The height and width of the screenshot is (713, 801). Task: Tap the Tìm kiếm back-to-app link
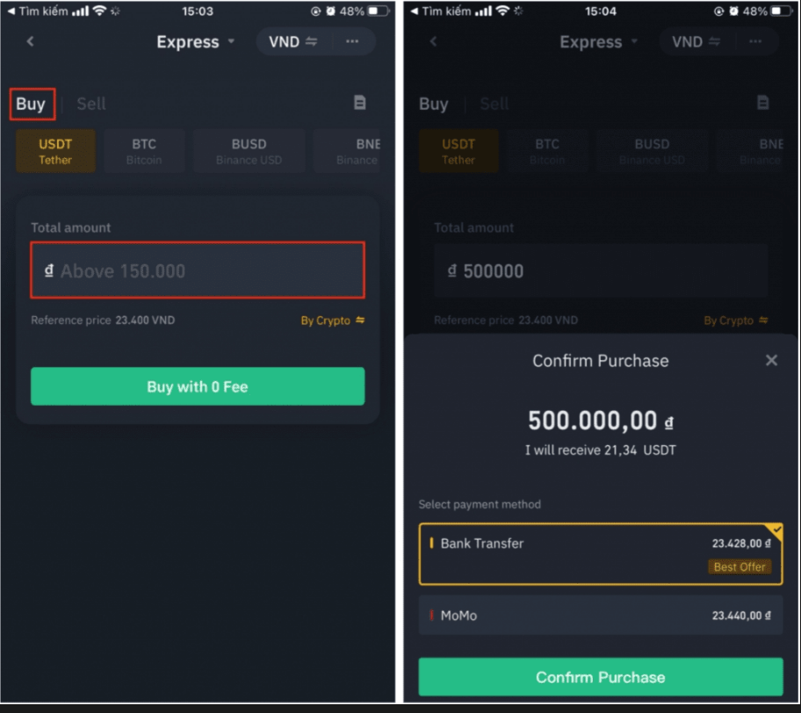(x=37, y=11)
